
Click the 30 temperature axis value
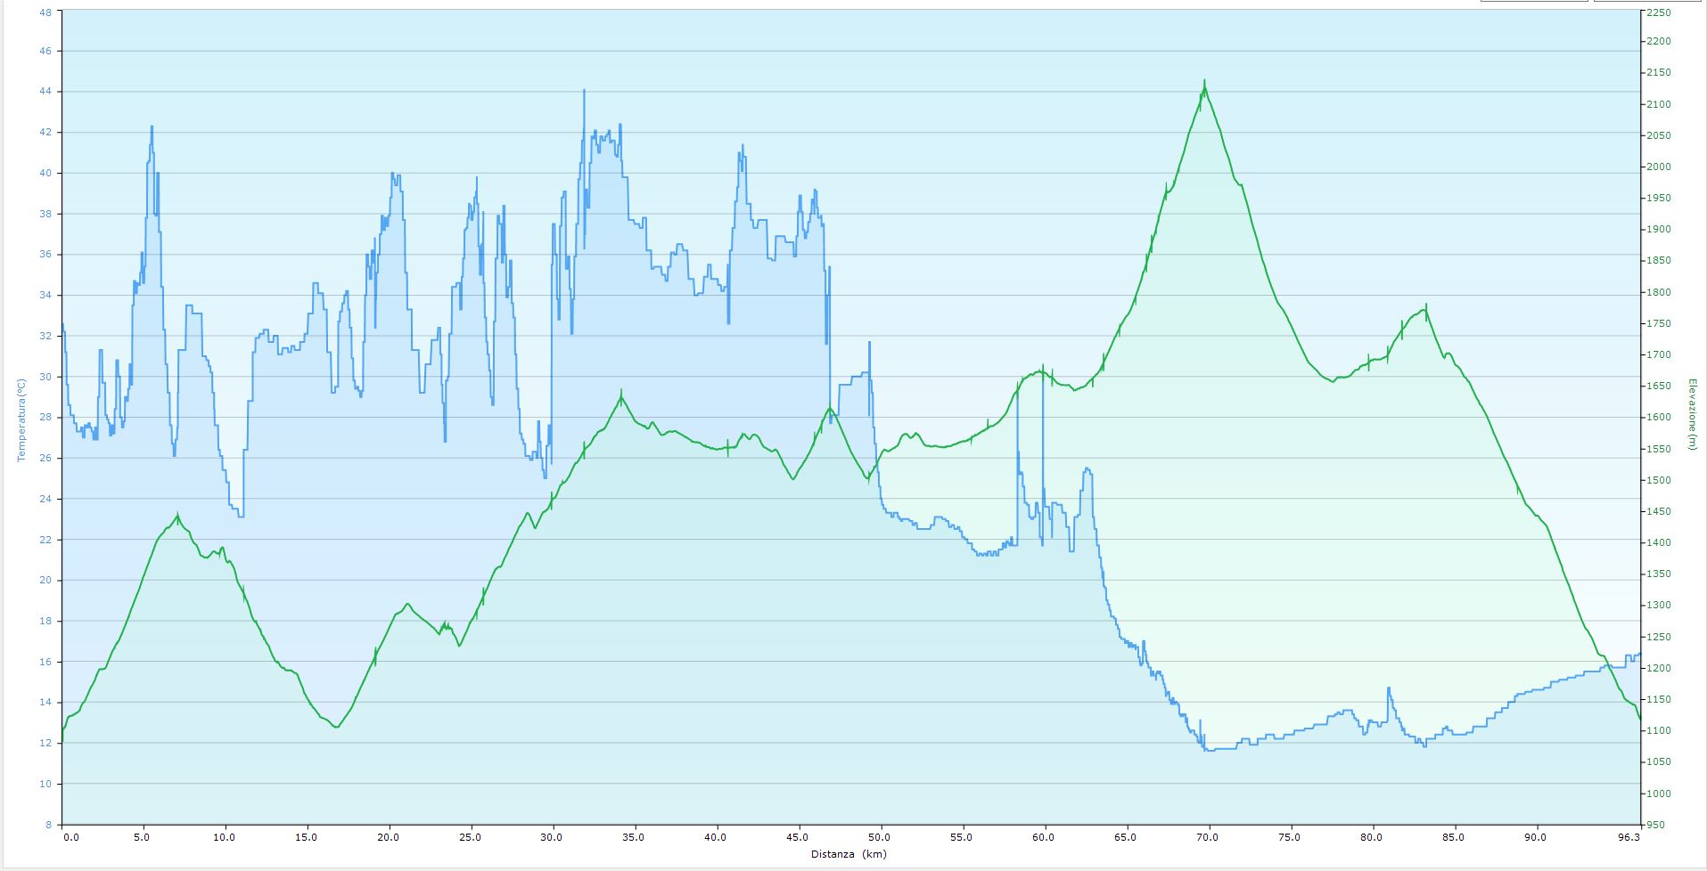point(46,377)
